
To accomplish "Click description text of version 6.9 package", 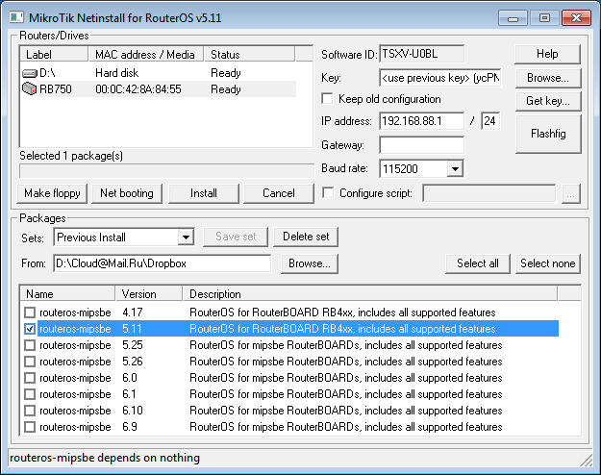I will (346, 427).
